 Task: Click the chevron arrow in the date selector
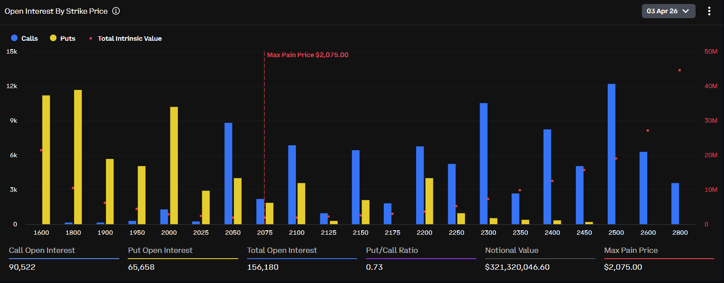(685, 11)
